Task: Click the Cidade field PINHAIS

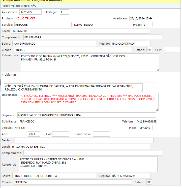Action: (x=73, y=50)
